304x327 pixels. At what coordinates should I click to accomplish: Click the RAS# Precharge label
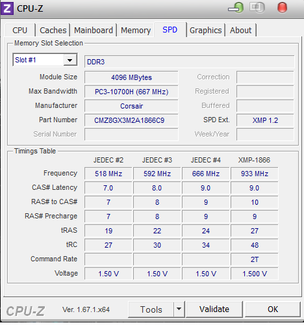tap(51, 216)
